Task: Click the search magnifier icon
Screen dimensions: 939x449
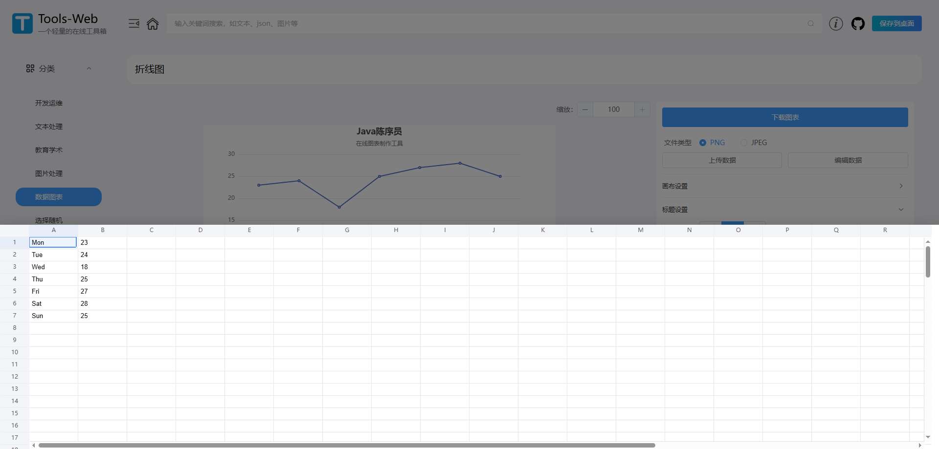Action: pos(810,23)
